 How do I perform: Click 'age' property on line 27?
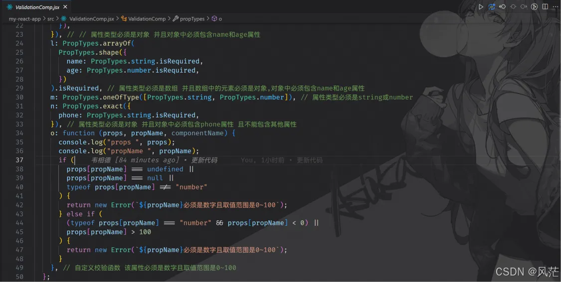tap(72, 70)
